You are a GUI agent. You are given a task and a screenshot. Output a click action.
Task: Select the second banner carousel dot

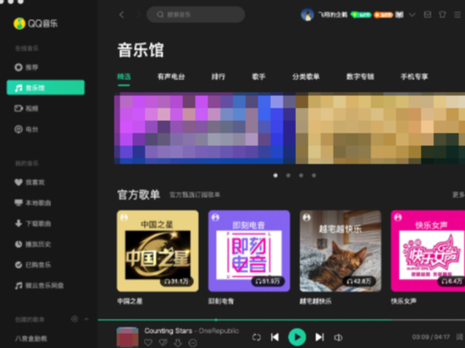pos(289,175)
